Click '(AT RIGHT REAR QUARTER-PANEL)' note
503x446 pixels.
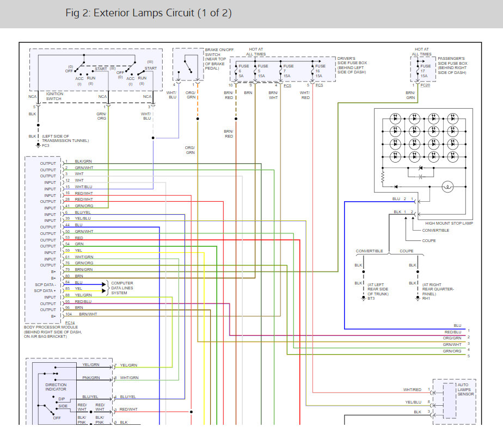point(438,289)
